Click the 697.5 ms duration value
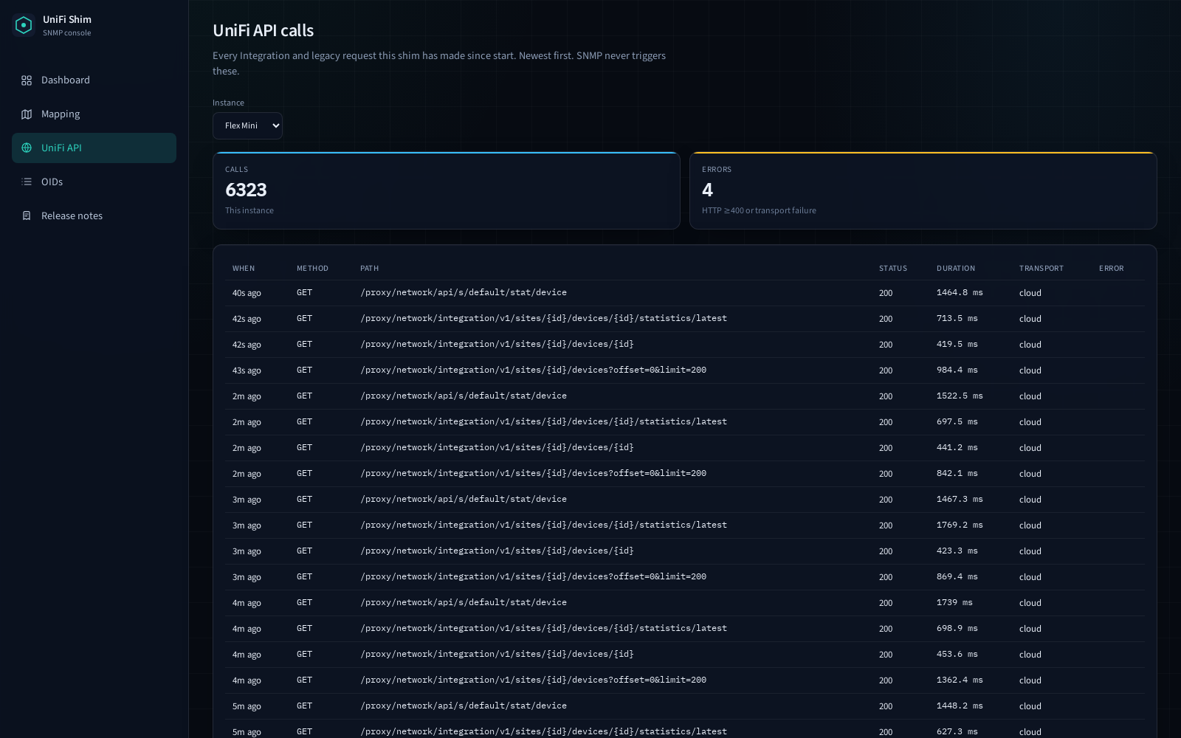Image resolution: width=1181 pixels, height=738 pixels. tap(957, 421)
